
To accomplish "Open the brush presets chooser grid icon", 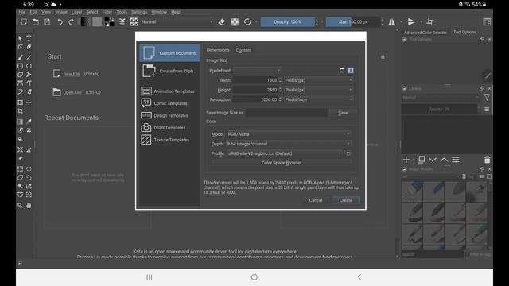I will (x=134, y=22).
